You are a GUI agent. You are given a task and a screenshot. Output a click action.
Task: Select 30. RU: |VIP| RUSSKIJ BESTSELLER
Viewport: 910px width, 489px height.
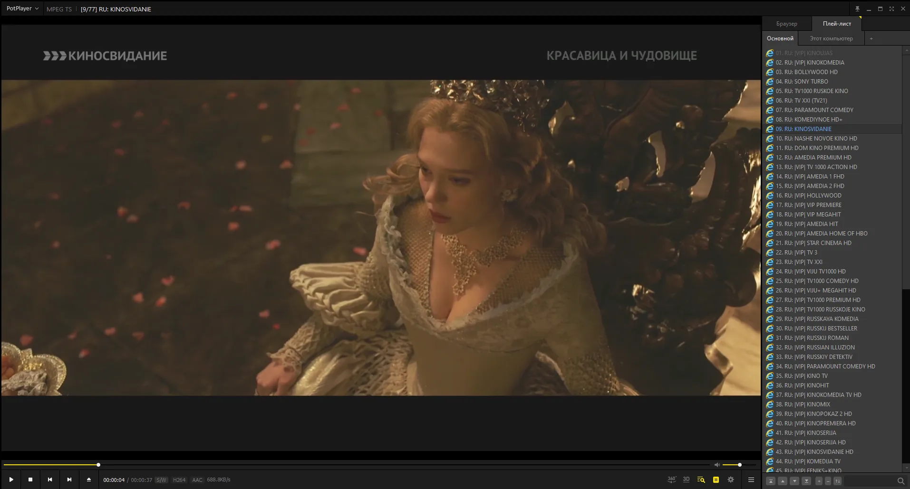pos(832,329)
